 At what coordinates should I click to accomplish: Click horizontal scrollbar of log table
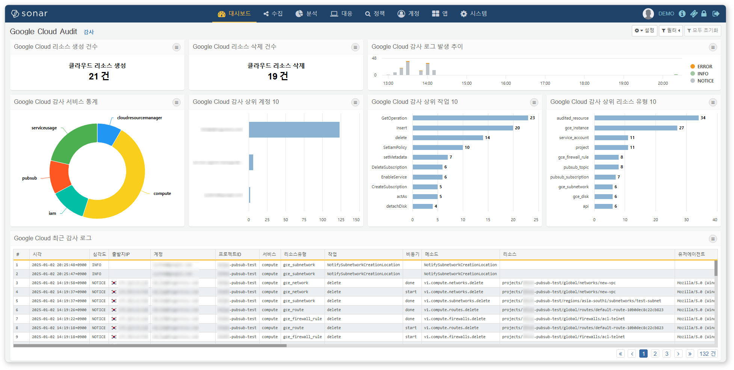tap(150, 346)
